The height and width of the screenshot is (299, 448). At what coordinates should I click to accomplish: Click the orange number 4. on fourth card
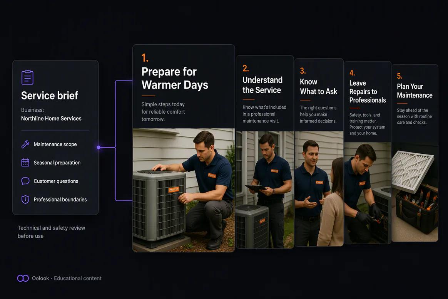click(x=352, y=73)
